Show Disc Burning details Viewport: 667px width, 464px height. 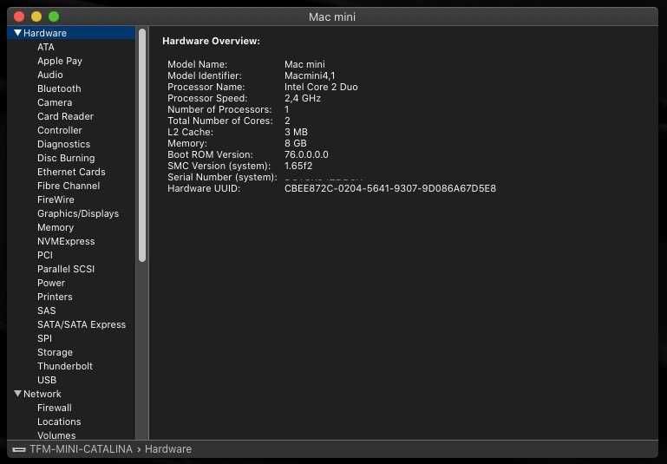pyautogui.click(x=66, y=158)
